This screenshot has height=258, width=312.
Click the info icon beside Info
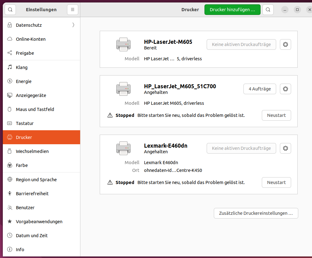coord(10,250)
